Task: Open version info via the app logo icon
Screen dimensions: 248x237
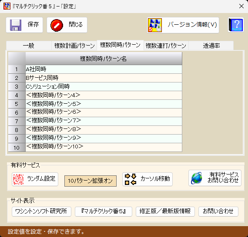Action: click(155, 25)
